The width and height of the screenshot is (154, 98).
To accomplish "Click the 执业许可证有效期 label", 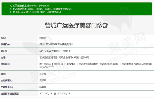I will click(10, 94).
